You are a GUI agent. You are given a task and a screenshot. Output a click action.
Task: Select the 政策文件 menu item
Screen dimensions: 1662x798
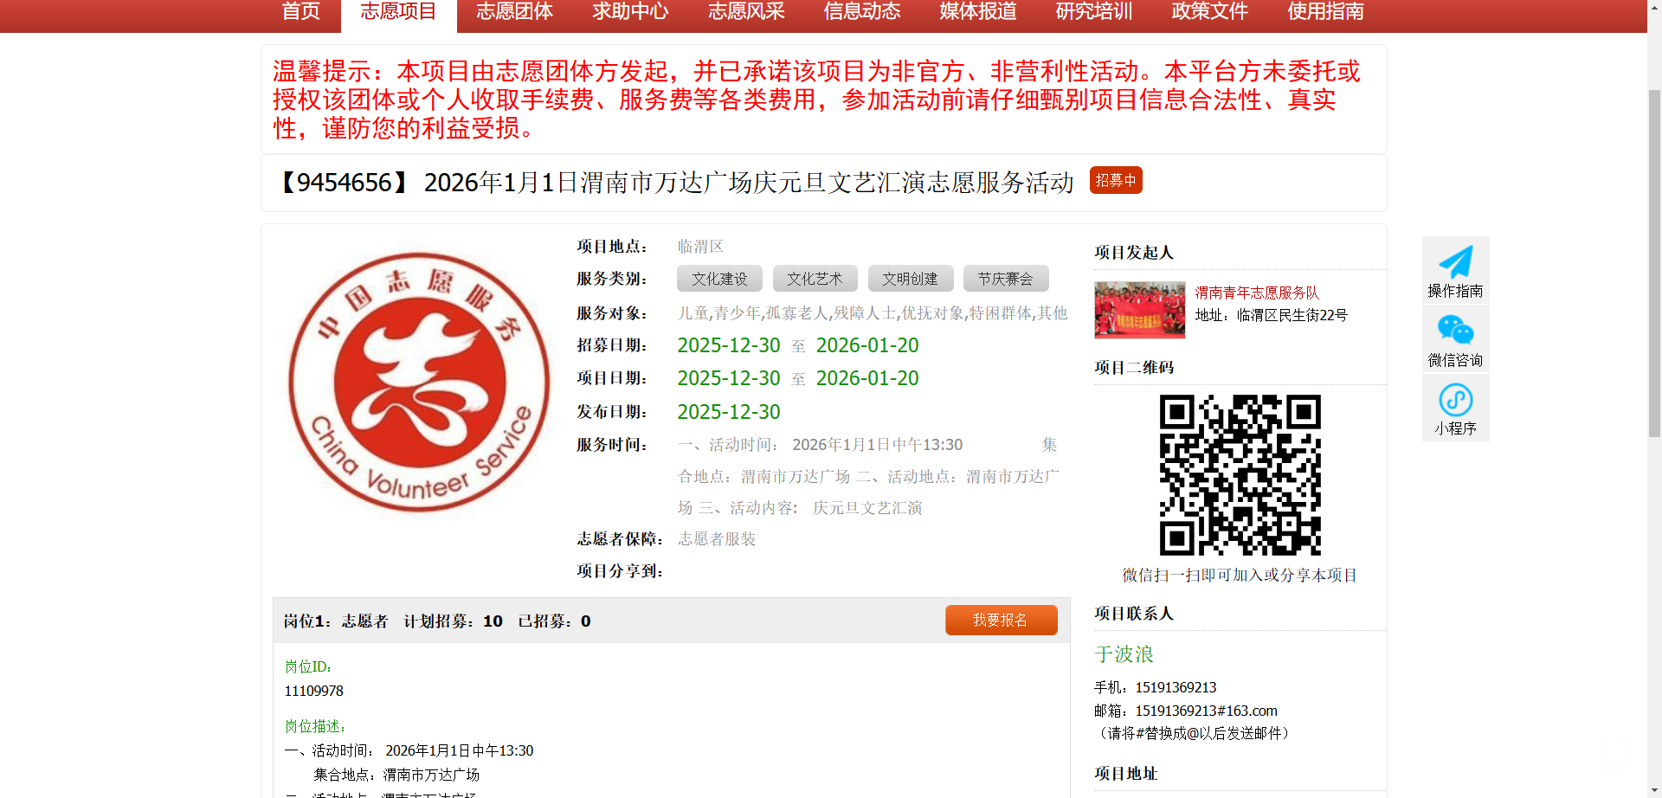(1209, 12)
